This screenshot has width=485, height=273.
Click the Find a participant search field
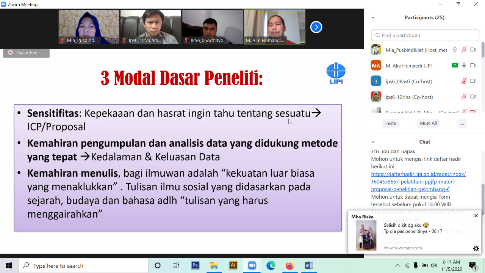[425, 35]
